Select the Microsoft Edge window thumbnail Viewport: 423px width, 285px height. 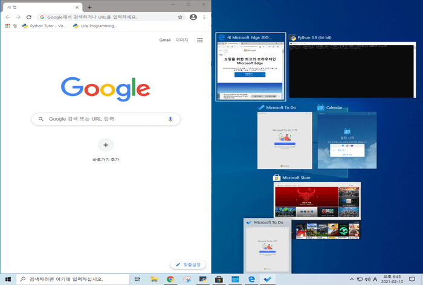click(x=251, y=67)
